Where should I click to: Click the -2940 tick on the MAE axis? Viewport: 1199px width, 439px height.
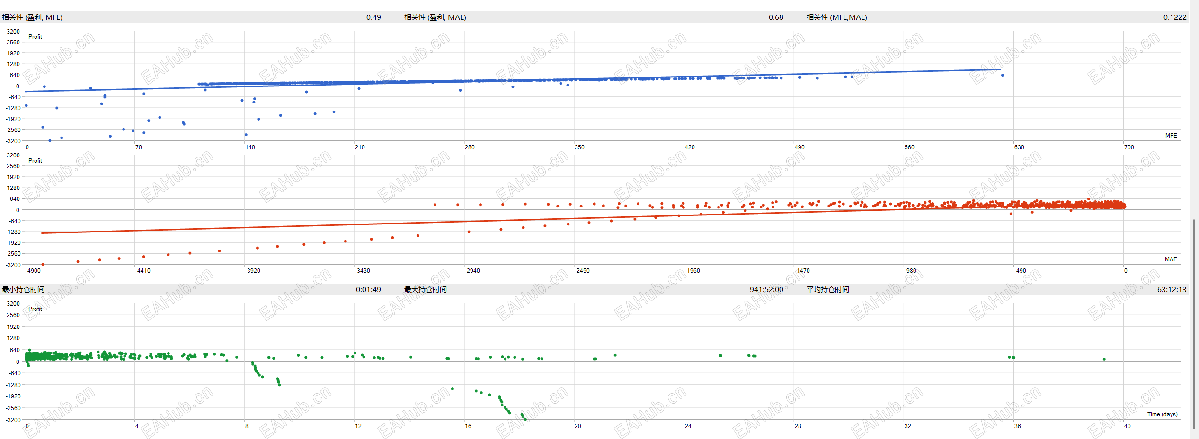(x=472, y=271)
